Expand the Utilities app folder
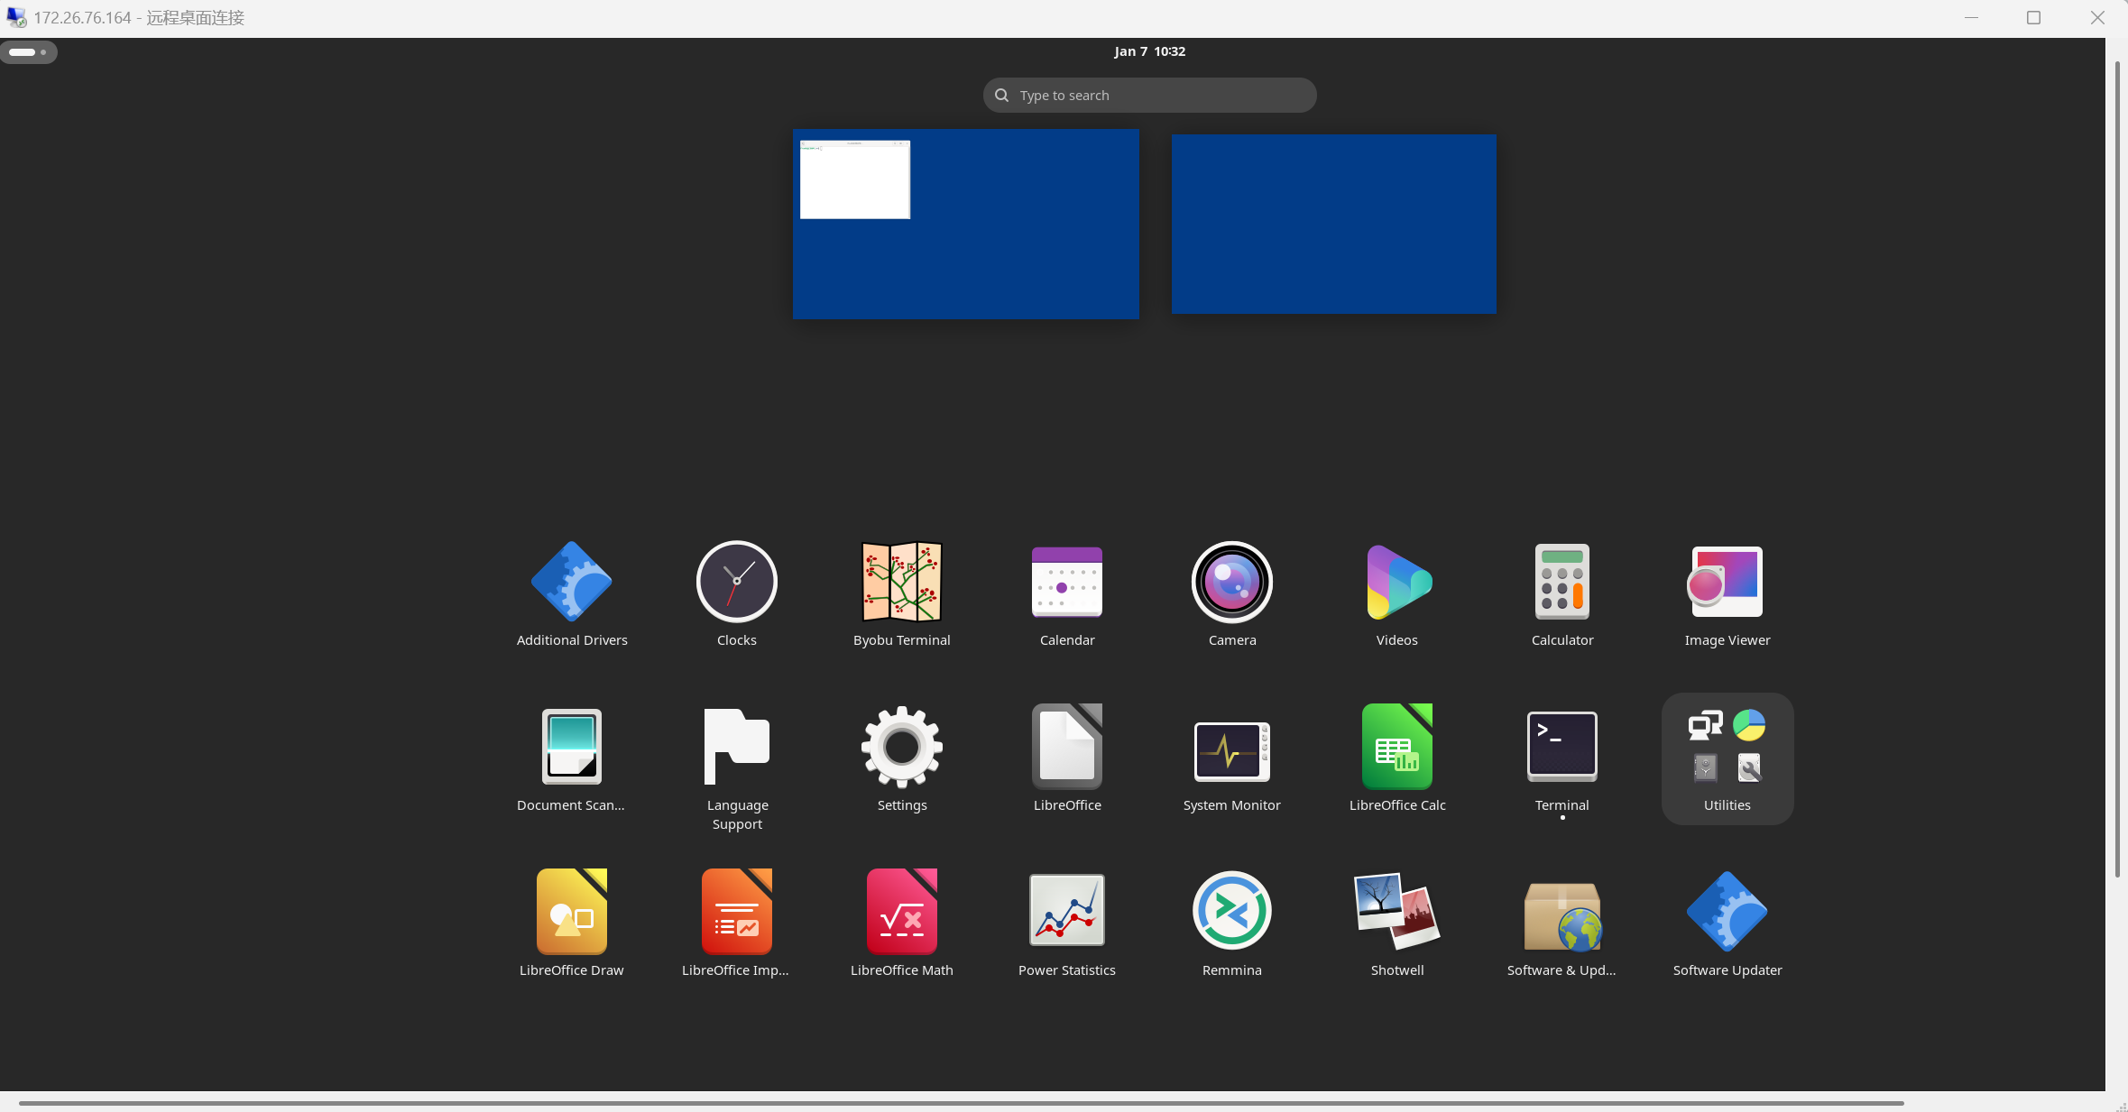 [1727, 758]
